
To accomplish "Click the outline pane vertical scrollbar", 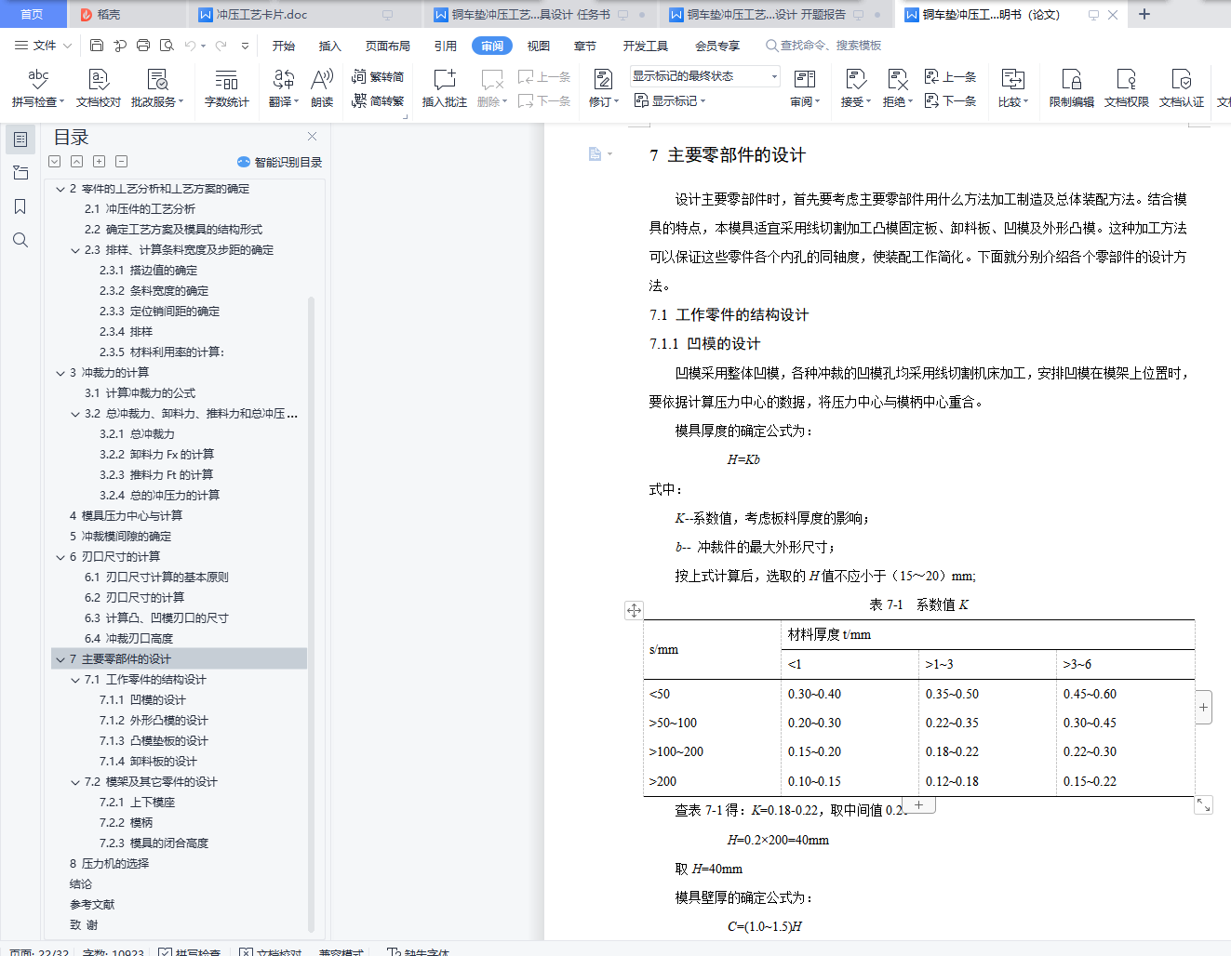I will coord(311,614).
